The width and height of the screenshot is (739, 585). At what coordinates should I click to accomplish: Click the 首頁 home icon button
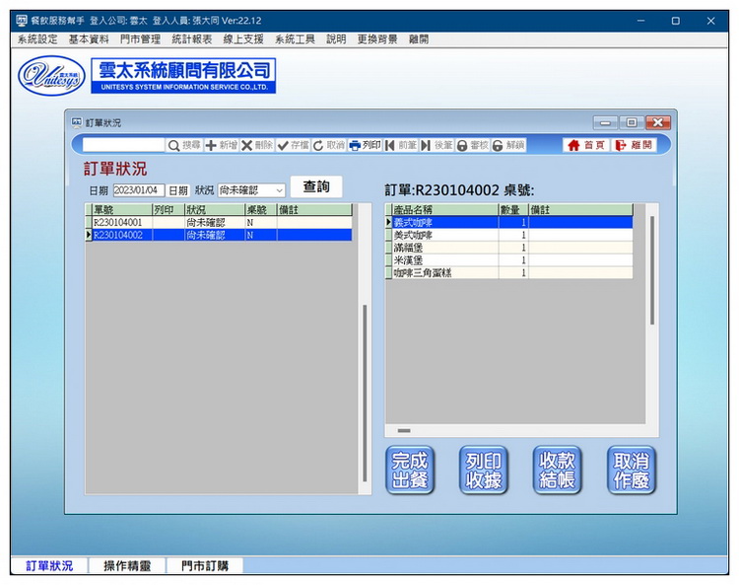click(585, 145)
